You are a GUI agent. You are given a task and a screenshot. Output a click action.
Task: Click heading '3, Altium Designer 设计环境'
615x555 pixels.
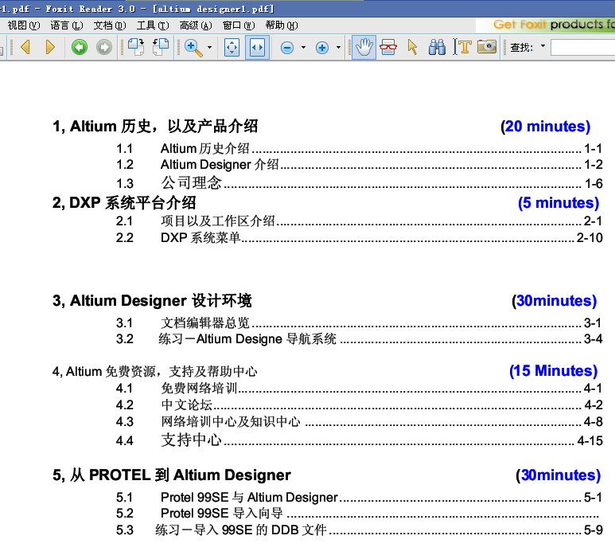[152, 301]
